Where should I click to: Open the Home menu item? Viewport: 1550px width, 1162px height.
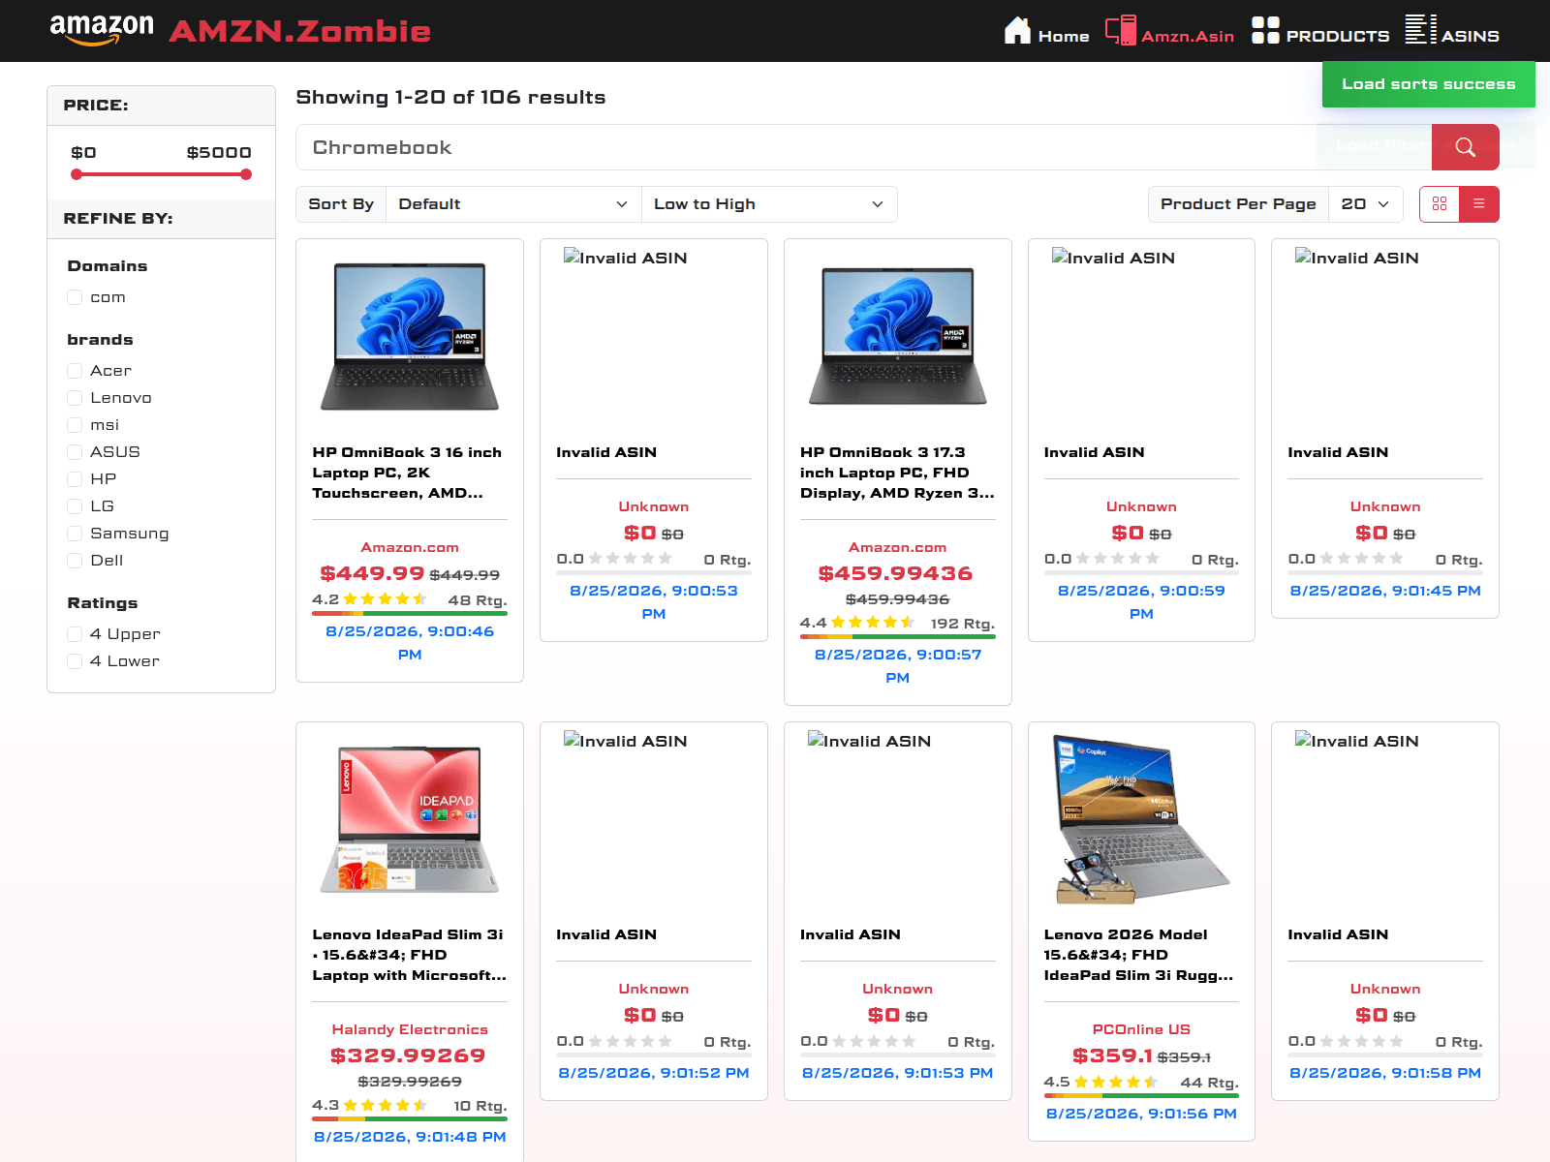click(x=1046, y=31)
